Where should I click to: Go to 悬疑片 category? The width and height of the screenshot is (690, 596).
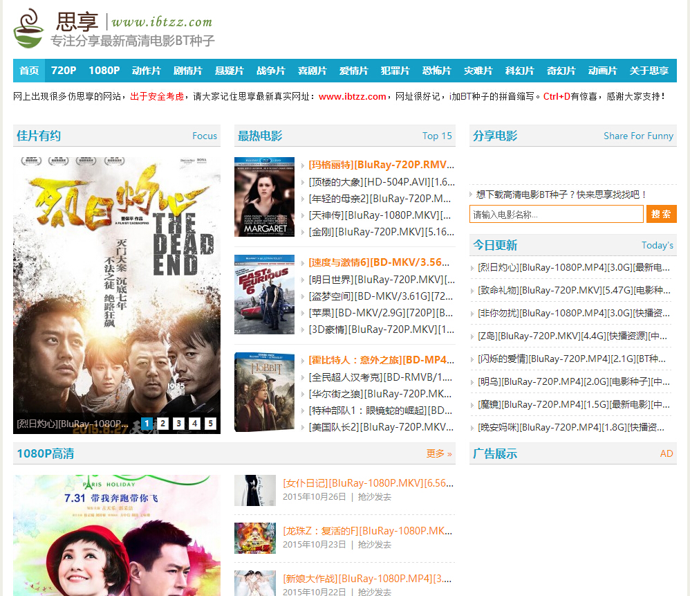(229, 71)
